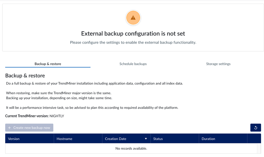
Task: Click the refresh arrow inside the dark blue button
Action: (255, 127)
